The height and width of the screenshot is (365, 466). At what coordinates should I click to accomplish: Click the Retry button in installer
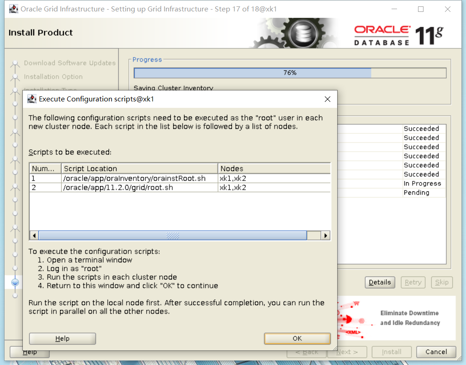coord(413,282)
